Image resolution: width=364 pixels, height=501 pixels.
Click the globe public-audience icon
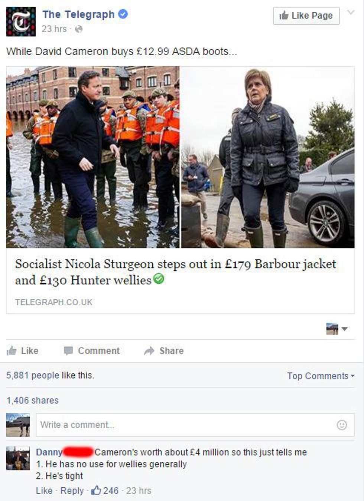click(x=78, y=29)
